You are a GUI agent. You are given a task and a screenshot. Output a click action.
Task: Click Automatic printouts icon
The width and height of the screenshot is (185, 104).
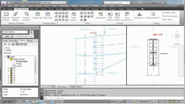(6, 14)
